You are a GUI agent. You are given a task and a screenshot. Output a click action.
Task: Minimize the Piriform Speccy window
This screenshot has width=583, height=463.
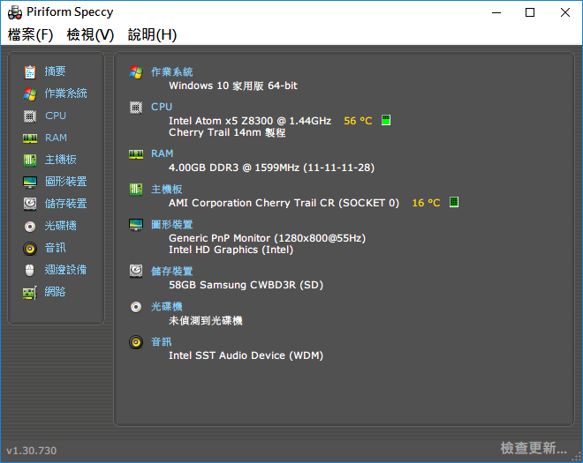(x=496, y=12)
